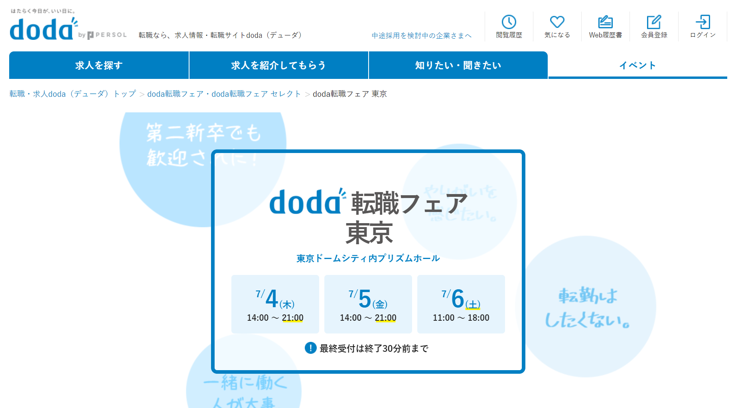Click the 転職なら、求人情報 tagline text

click(x=221, y=35)
